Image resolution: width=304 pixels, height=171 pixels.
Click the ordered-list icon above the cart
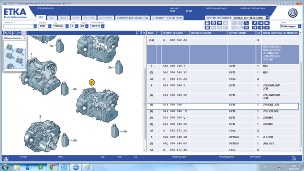pos(246,23)
